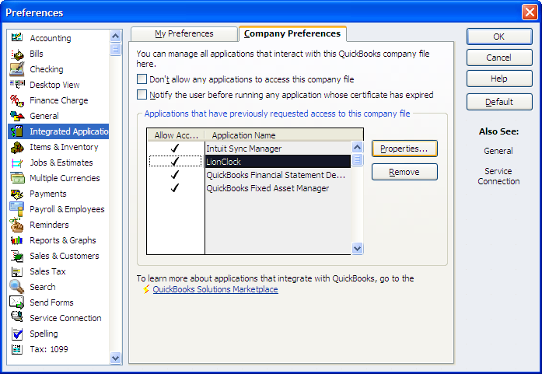Click the lightning bolt Marketplace icon
Viewport: 542px width, 374px height.
coord(146,289)
